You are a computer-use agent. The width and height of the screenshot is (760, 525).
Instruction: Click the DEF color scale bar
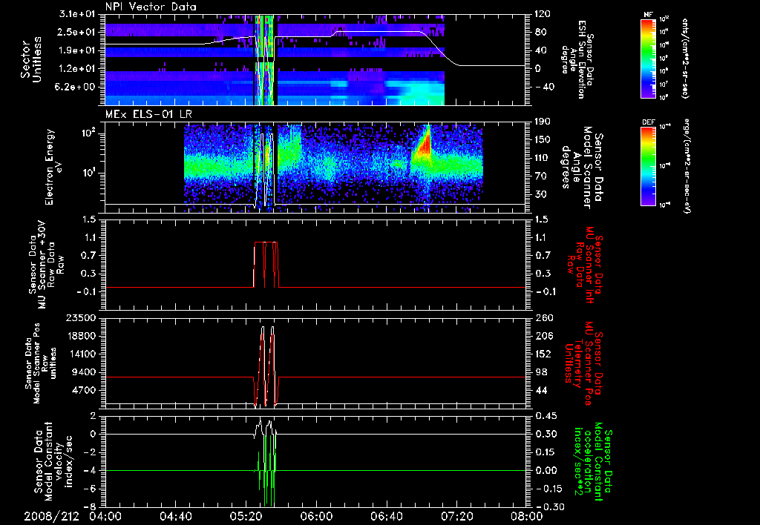coord(649,166)
